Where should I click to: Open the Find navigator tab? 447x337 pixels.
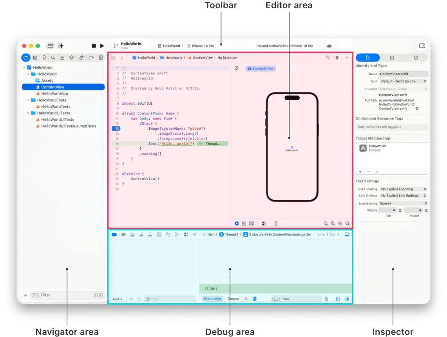(53, 58)
